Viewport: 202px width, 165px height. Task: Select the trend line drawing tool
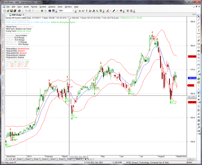(x=199, y=20)
